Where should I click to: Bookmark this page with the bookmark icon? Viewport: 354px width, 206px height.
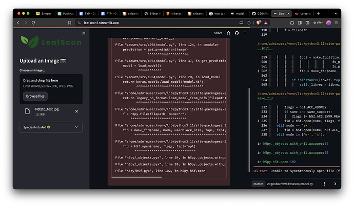pos(70,22)
